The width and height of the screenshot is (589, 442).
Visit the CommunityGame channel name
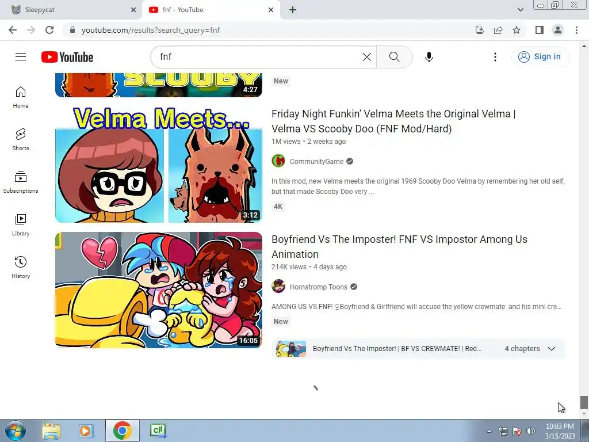coord(317,161)
